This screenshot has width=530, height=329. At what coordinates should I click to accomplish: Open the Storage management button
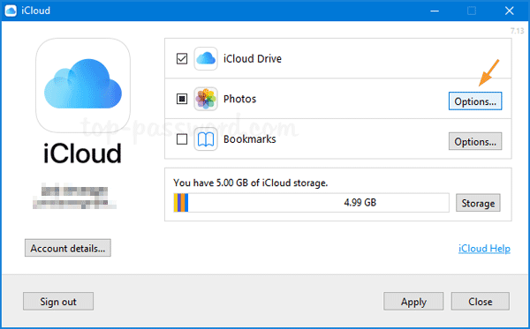pos(478,203)
